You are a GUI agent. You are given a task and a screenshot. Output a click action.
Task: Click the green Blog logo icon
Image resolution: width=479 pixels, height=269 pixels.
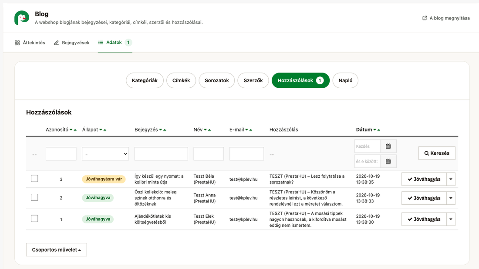tap(22, 18)
